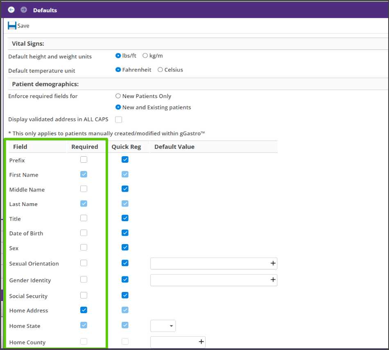The image size is (389, 350).
Task: Click the Required column header
Action: (x=85, y=147)
